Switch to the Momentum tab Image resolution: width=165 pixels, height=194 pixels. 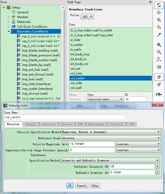(x=13, y=124)
